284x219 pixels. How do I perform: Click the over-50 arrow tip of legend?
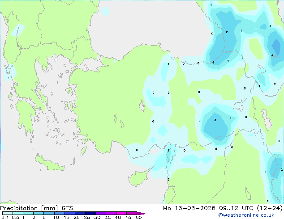pos(142,214)
